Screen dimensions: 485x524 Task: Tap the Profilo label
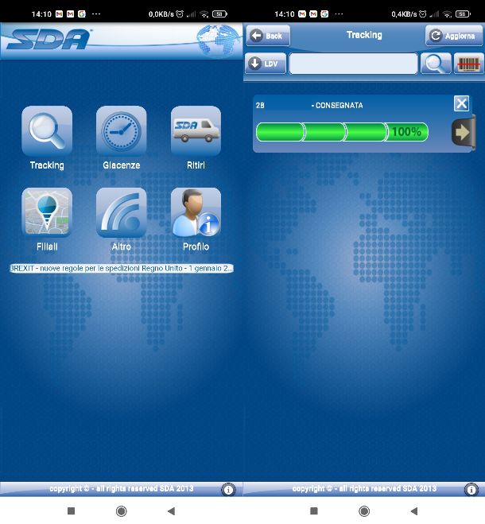click(x=196, y=246)
